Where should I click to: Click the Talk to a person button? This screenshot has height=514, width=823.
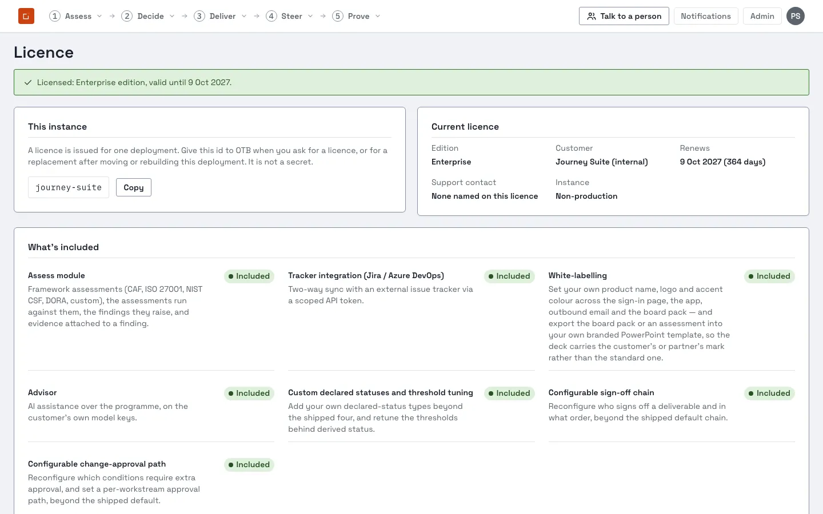click(x=624, y=16)
